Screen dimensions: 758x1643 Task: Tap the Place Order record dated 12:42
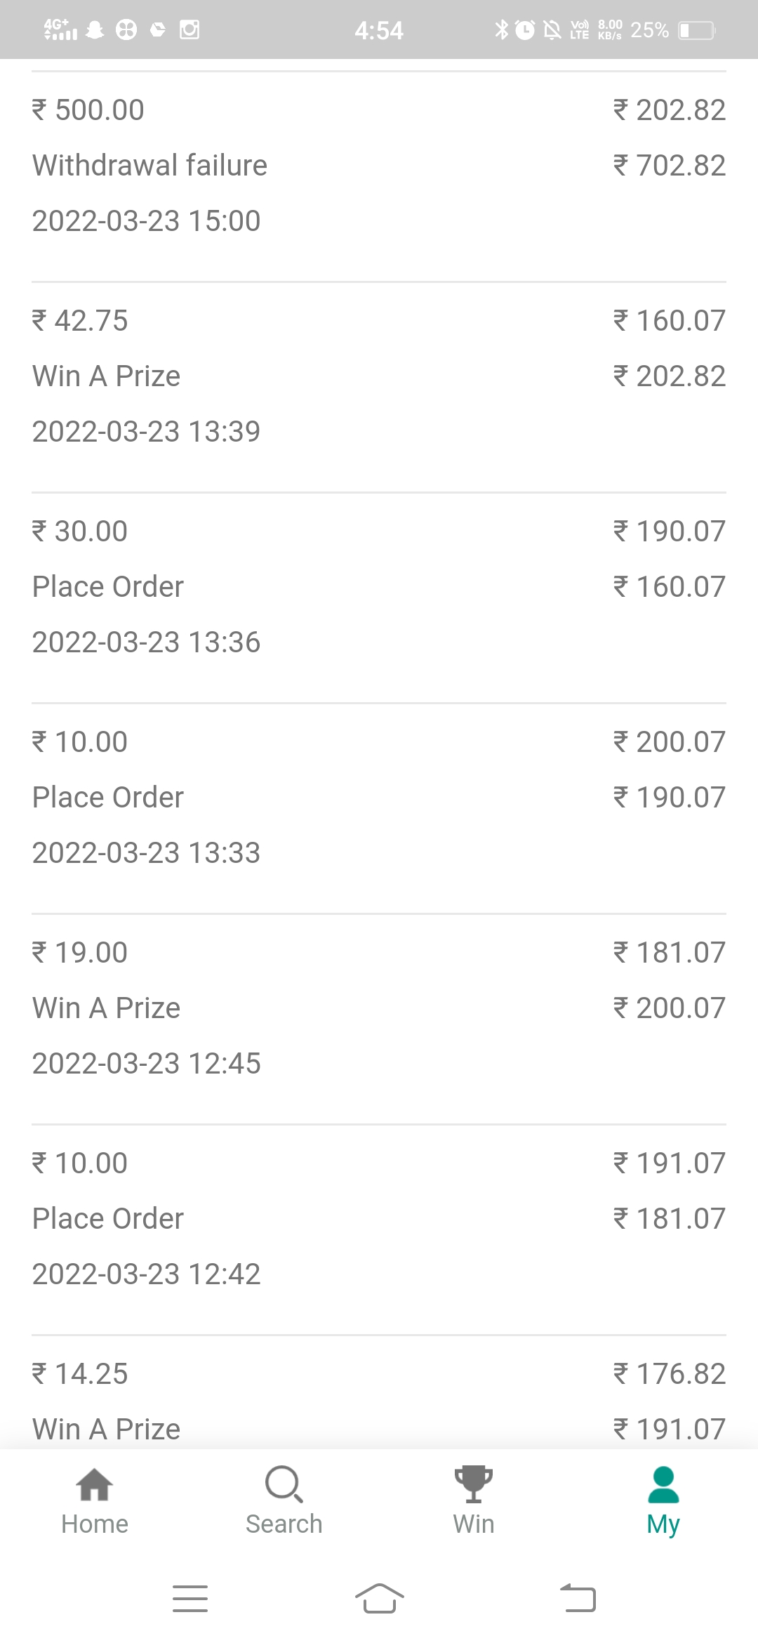pyautogui.click(x=379, y=1219)
